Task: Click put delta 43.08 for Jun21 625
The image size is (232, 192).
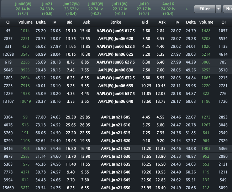Action: [191, 149]
